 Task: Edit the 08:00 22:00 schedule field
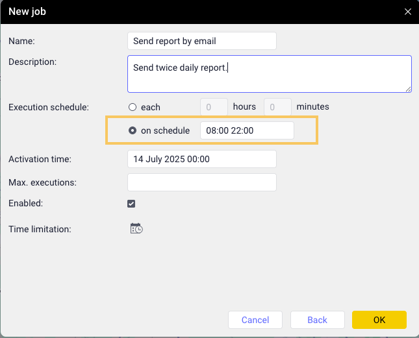(x=247, y=130)
